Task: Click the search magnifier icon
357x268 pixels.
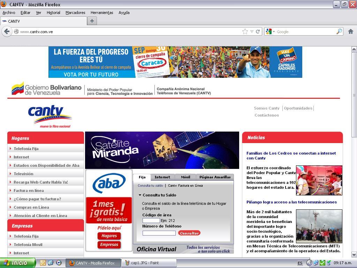Action: click(x=339, y=31)
